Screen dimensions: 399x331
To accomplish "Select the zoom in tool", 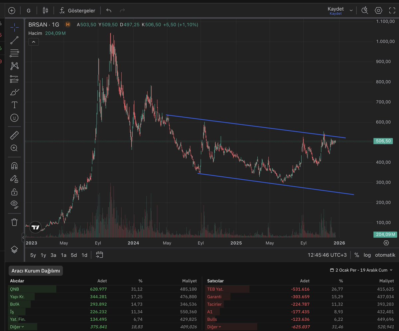I will click(x=14, y=148).
